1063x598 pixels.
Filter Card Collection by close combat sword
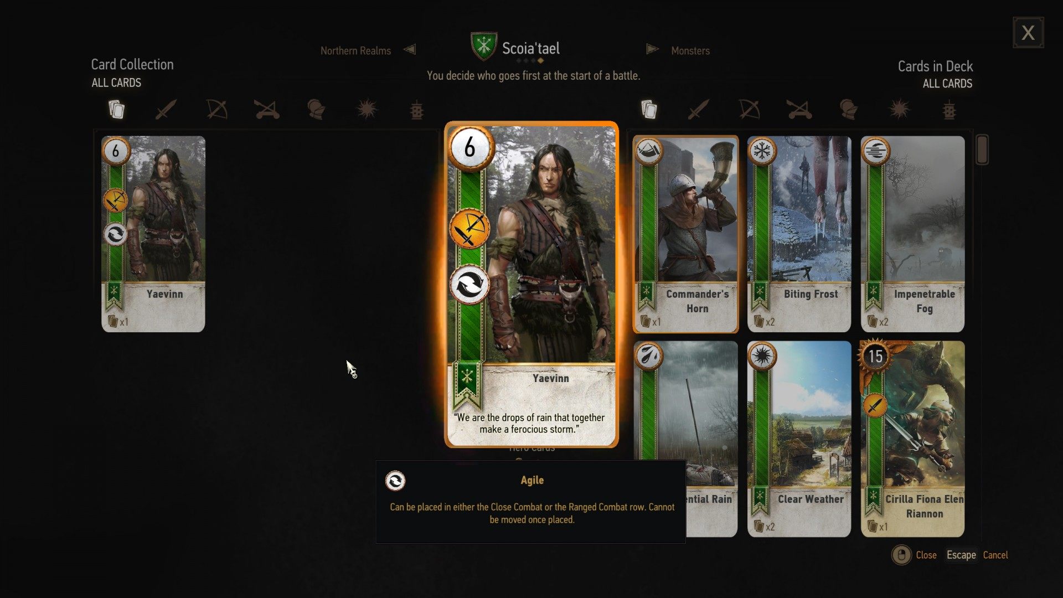coord(166,109)
